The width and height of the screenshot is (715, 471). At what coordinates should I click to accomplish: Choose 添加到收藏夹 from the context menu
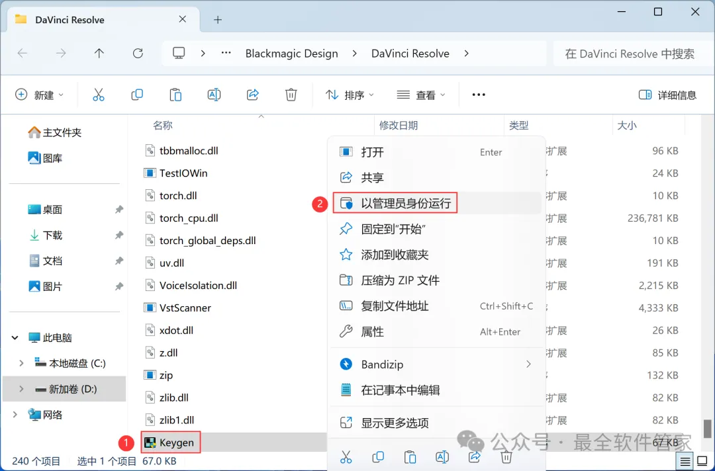(x=436, y=254)
